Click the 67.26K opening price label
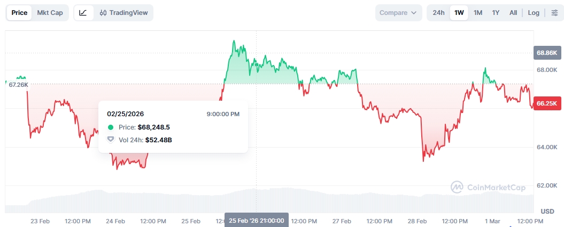The height and width of the screenshot is (227, 564). tap(18, 85)
